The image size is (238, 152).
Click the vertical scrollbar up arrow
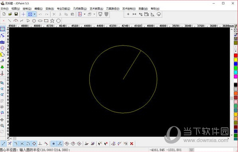232,30
